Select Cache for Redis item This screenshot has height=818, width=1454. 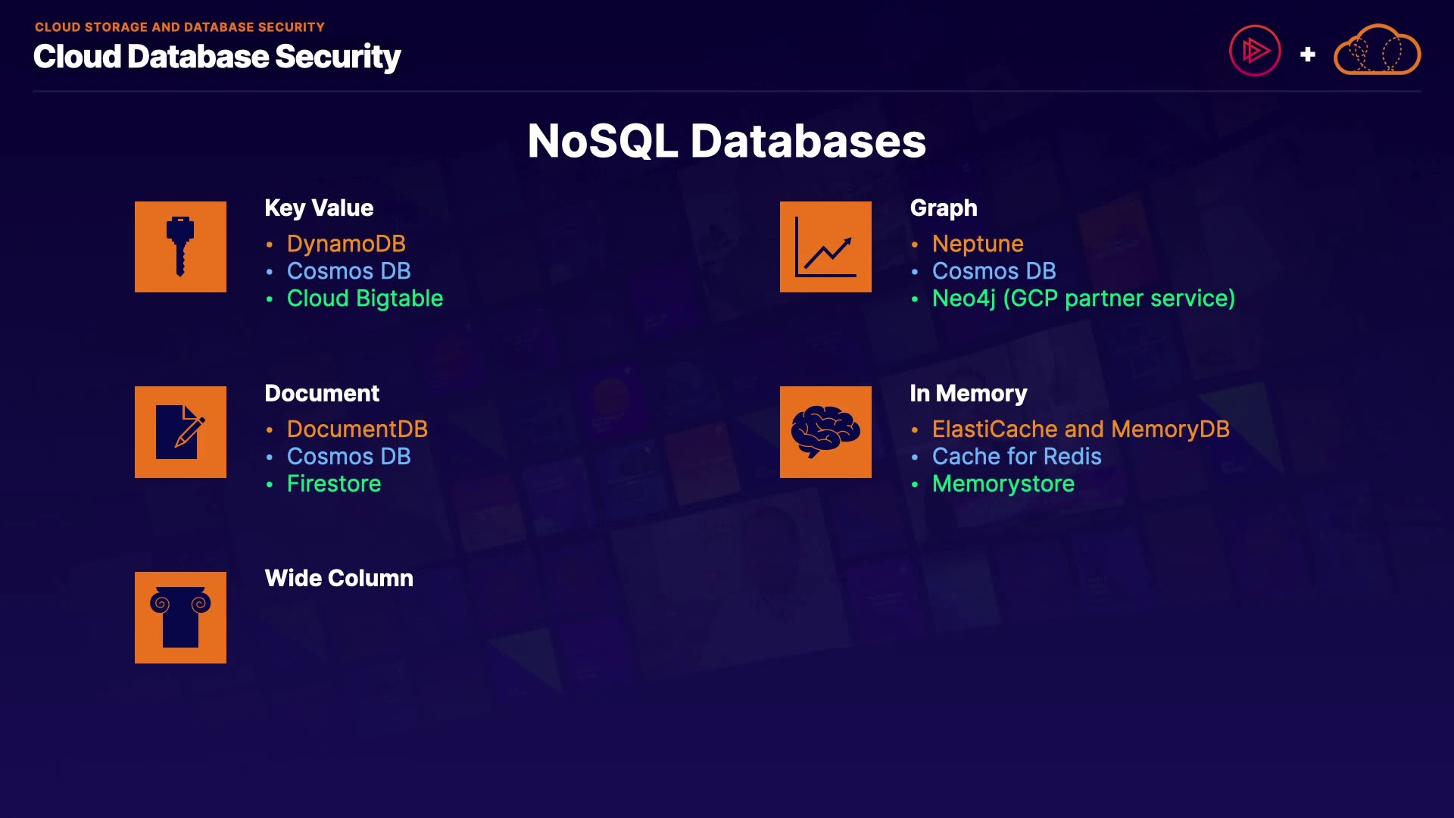coord(1016,457)
